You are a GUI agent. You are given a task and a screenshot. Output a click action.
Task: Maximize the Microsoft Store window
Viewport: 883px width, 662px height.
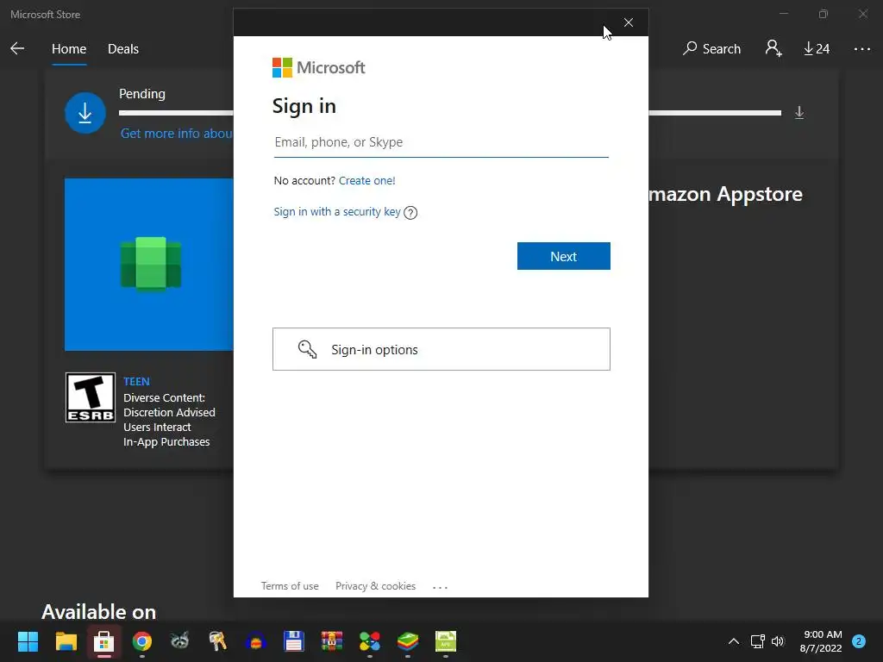click(824, 14)
